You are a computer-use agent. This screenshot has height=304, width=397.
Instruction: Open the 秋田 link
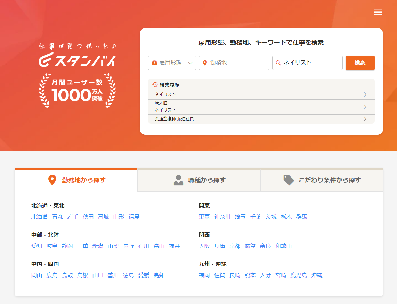tap(88, 217)
